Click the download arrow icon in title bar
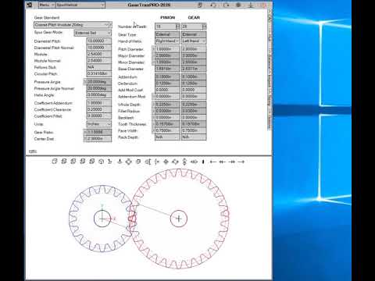 (x=251, y=5)
